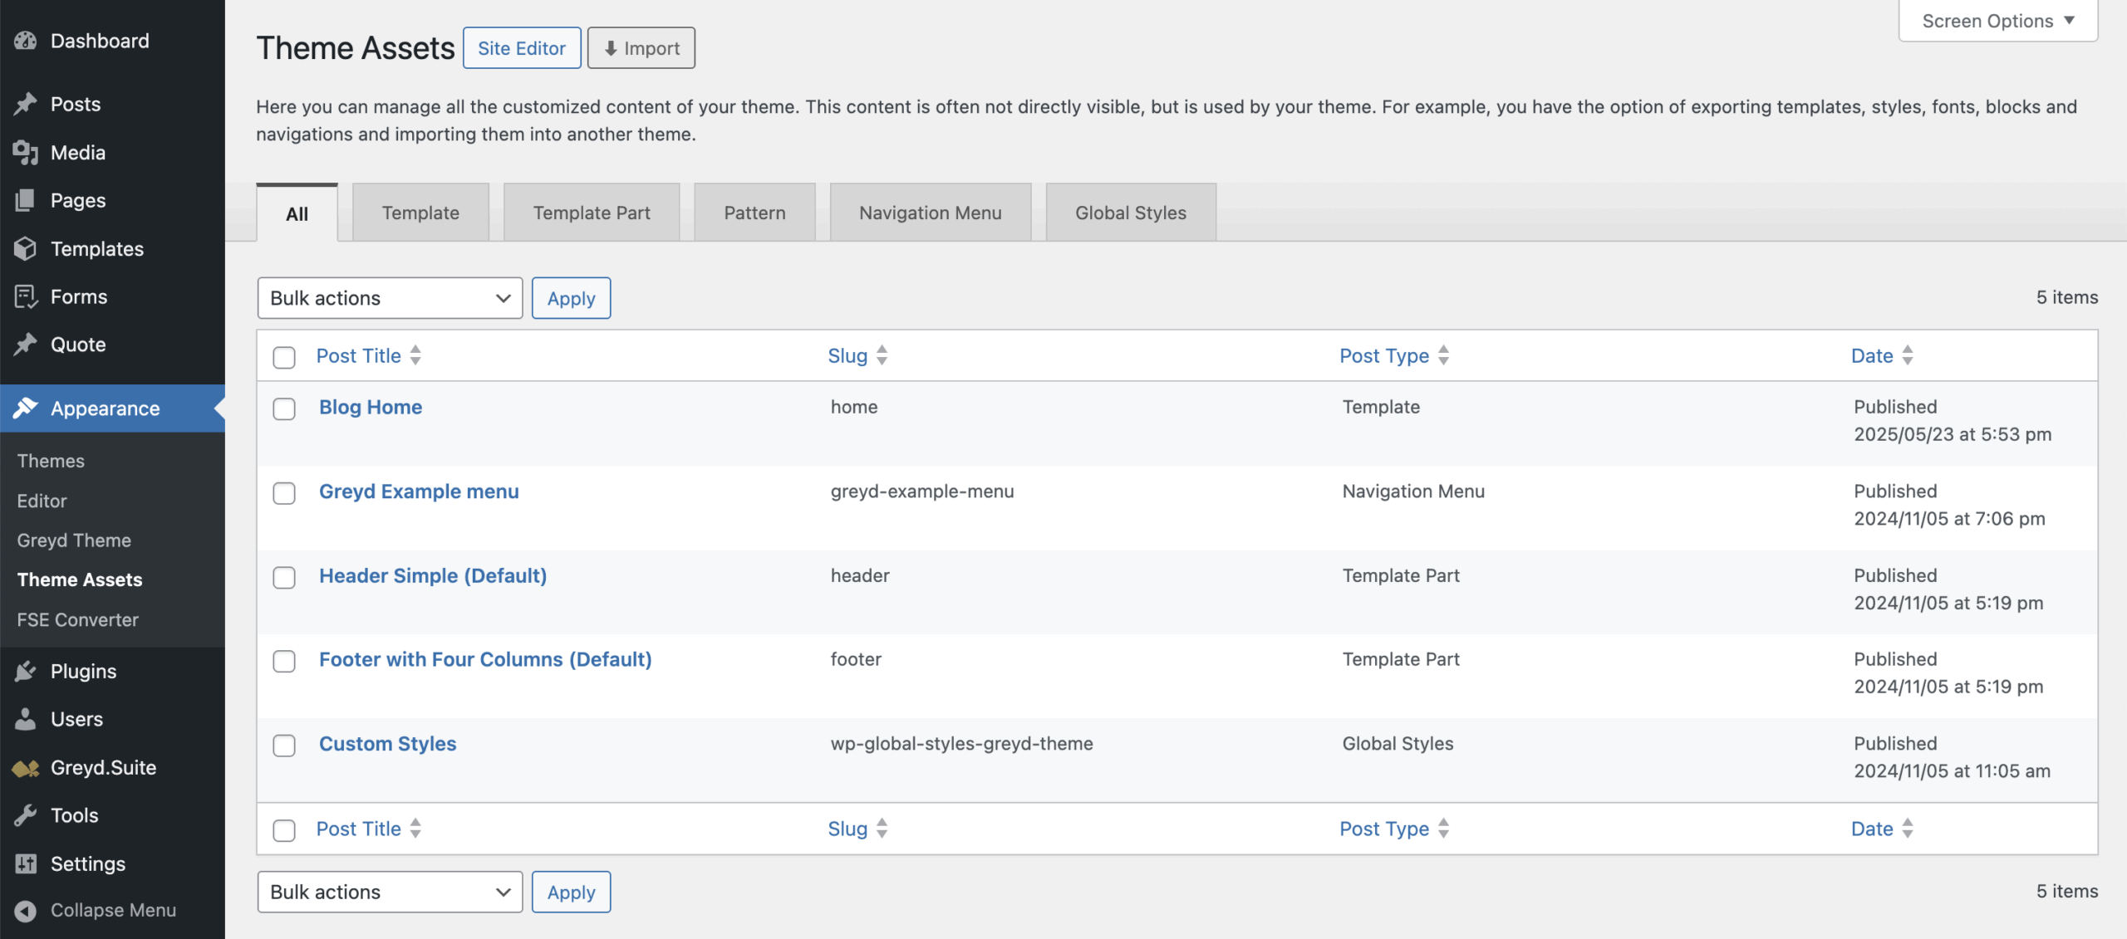The height and width of the screenshot is (939, 2127).
Task: Click the slug text 'wp-global-styles-greyd-theme'
Action: (961, 743)
